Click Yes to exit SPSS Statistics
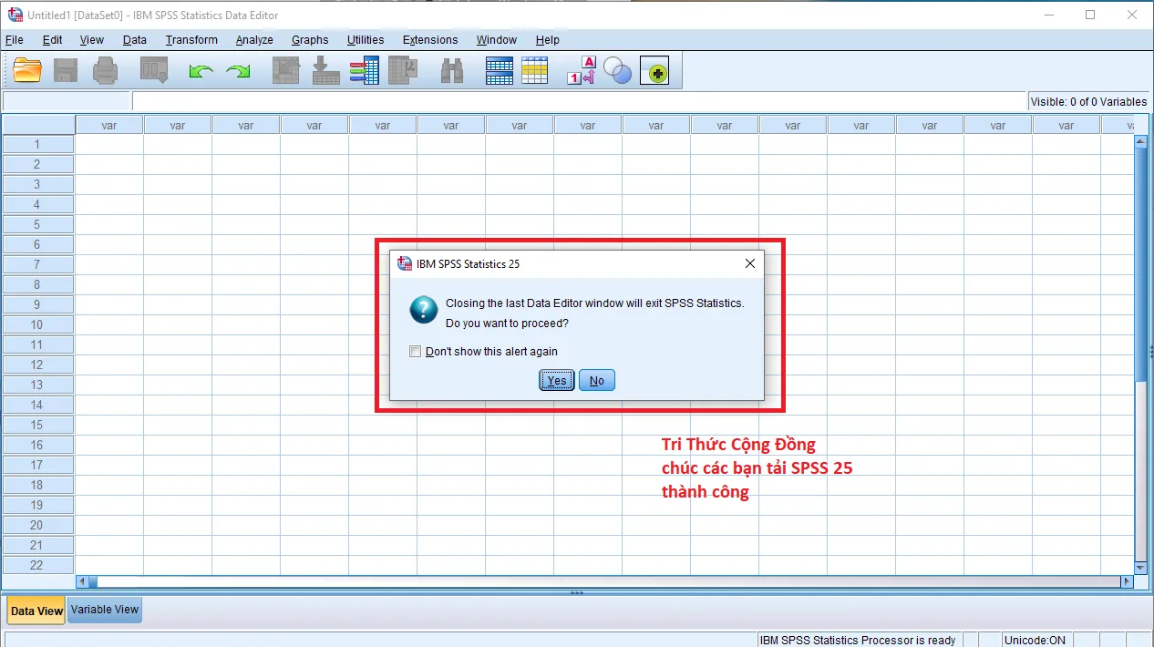 click(556, 380)
